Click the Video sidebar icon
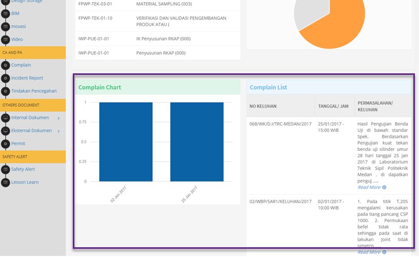 pos(5,39)
